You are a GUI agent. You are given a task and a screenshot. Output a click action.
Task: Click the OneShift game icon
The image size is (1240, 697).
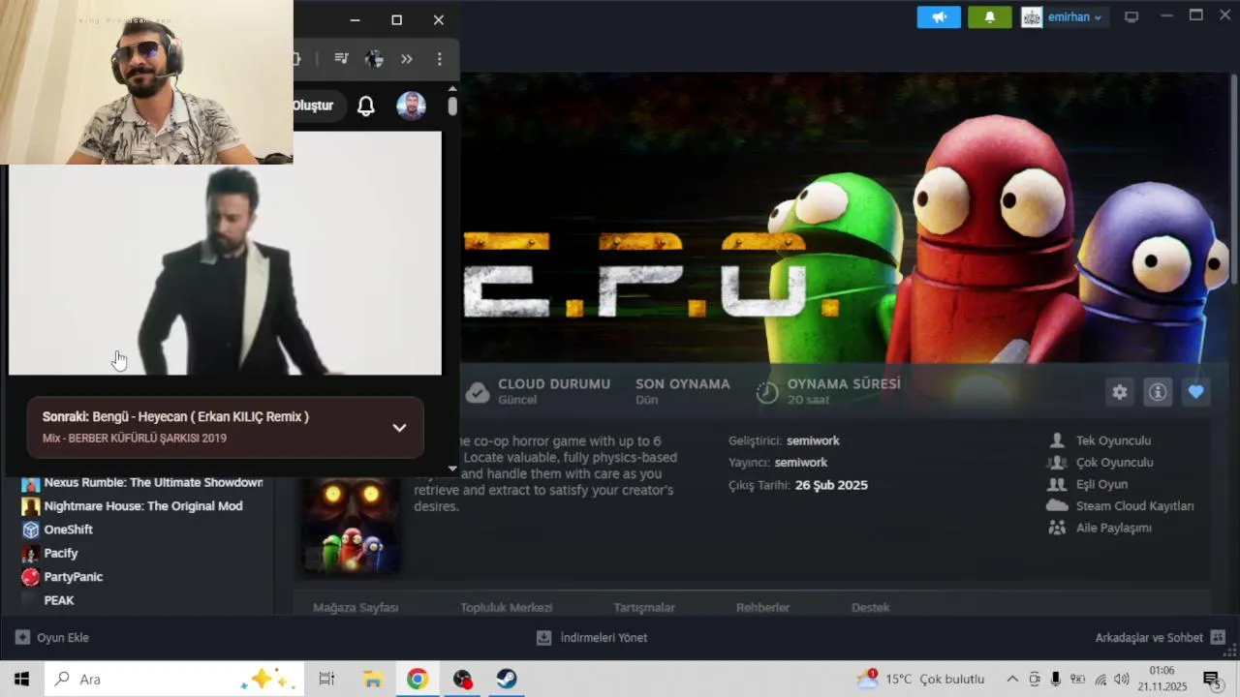31,530
